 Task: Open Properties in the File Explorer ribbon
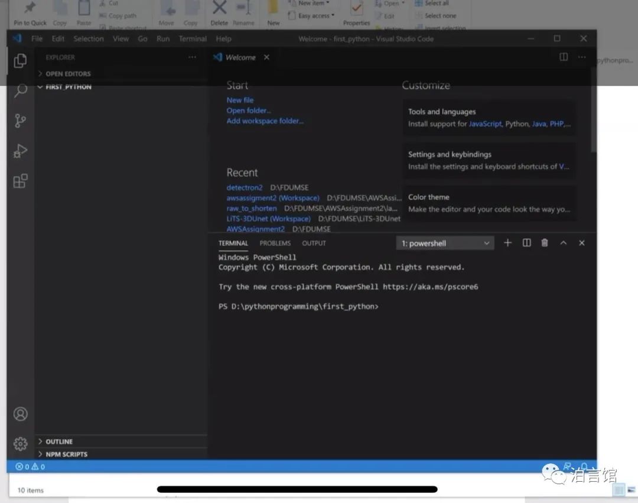(356, 14)
